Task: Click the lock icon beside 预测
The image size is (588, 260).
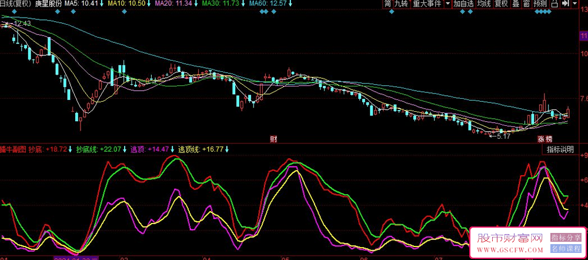Action: 554,4
